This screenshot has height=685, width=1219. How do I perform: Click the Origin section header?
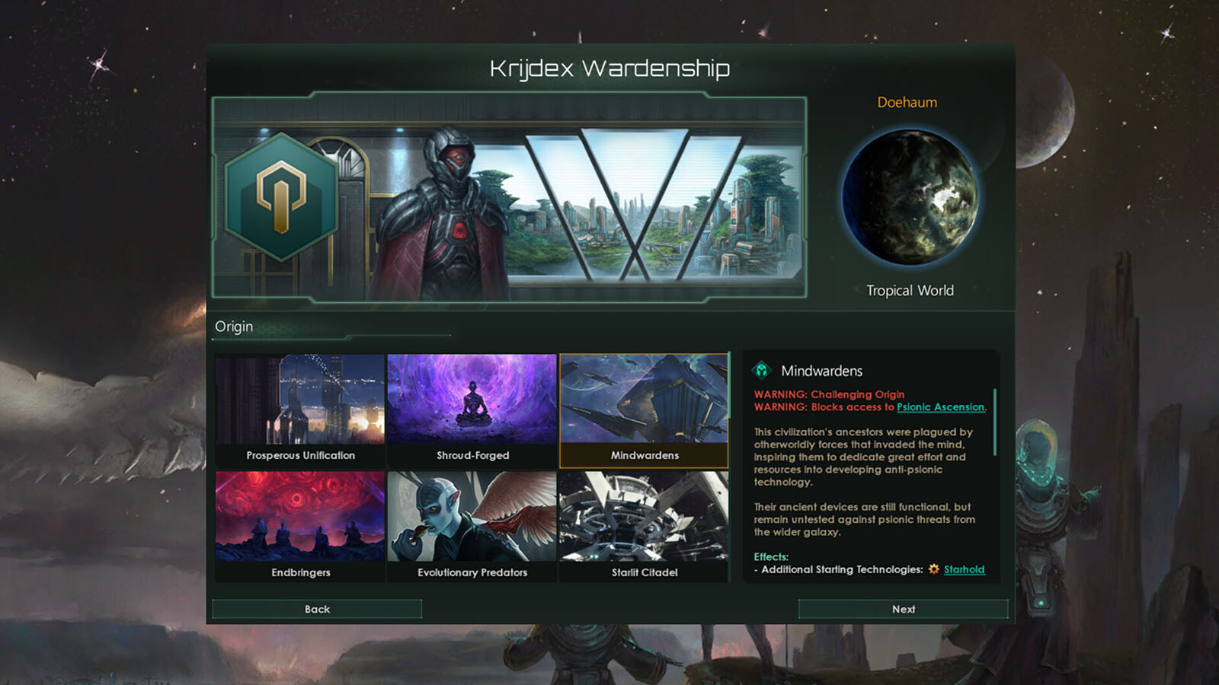(x=234, y=327)
